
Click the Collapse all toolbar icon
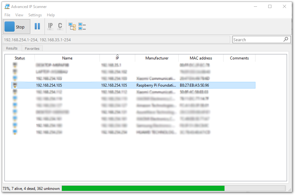coord(82,27)
